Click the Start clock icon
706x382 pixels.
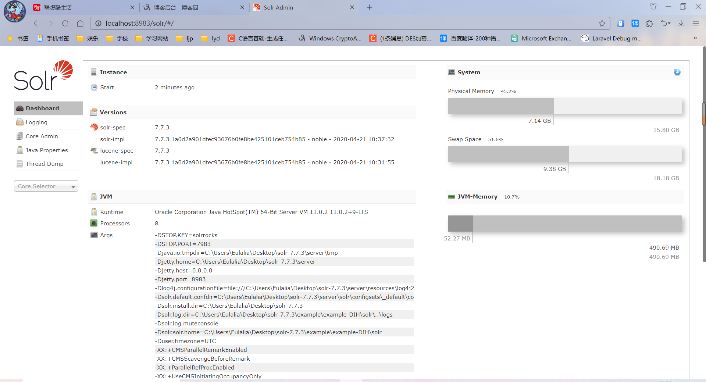coord(94,87)
